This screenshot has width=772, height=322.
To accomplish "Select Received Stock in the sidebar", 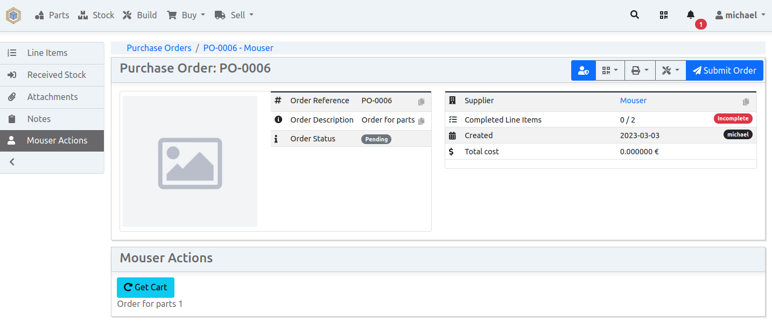I will tap(57, 75).
